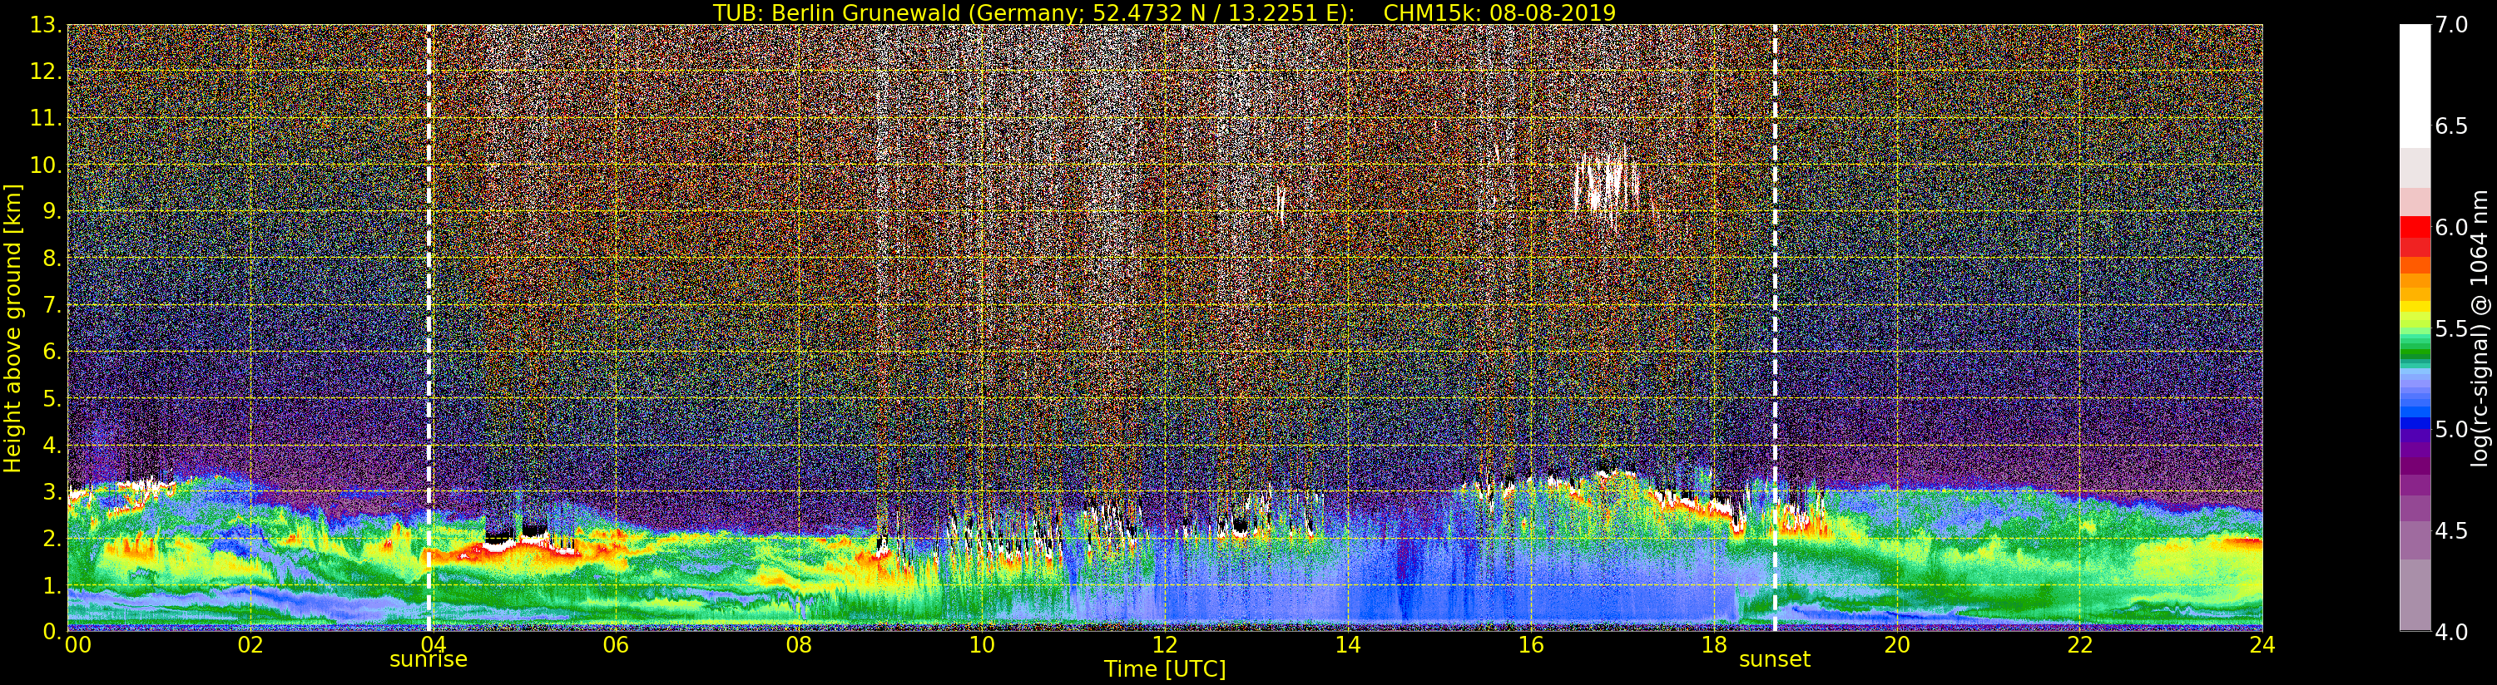Image resolution: width=2497 pixels, height=685 pixels.
Task: Click the '02' time tick label
Action: coord(250,645)
